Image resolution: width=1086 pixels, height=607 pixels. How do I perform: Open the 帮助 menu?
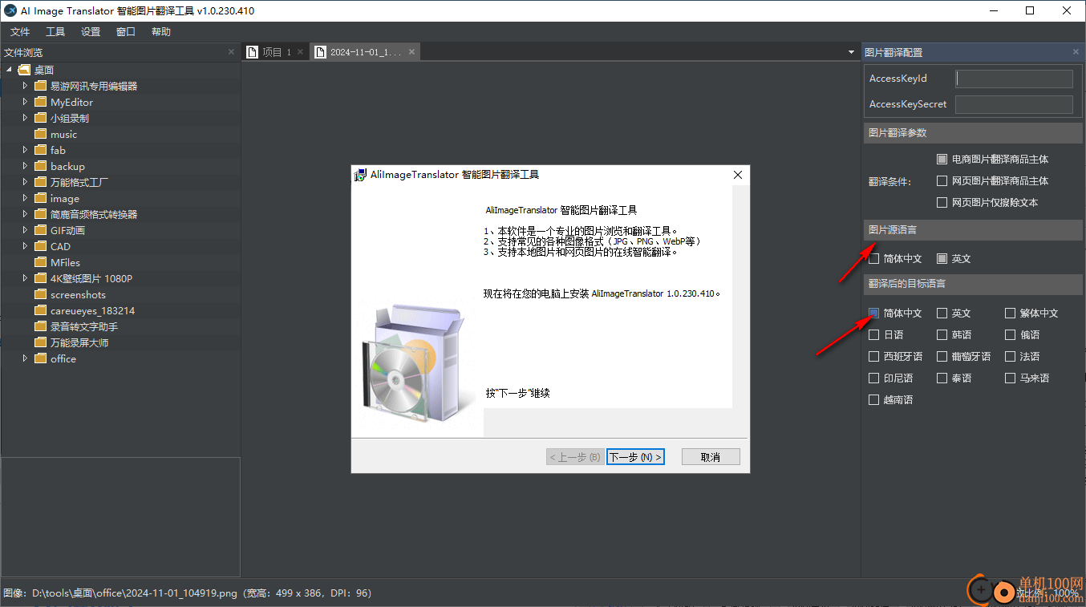[x=161, y=32]
